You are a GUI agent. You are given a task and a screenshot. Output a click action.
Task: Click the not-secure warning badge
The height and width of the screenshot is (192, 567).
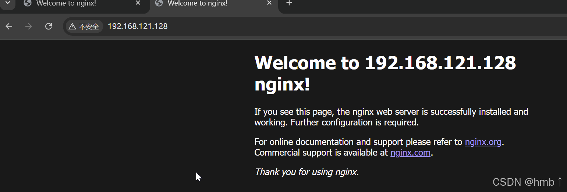pyautogui.click(x=84, y=26)
